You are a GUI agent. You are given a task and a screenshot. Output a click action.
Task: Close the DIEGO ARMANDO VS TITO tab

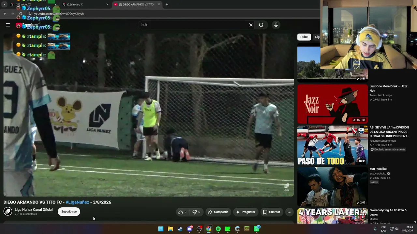(x=159, y=5)
